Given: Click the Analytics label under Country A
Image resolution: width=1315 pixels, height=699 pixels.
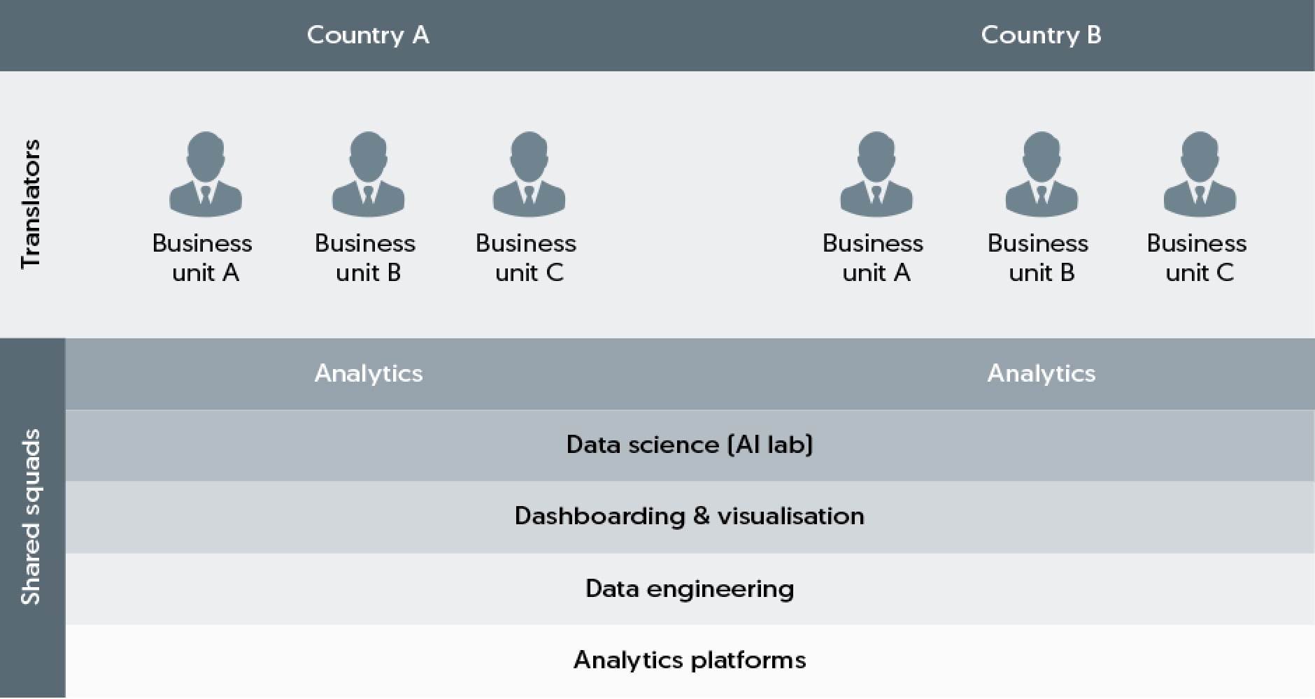Looking at the screenshot, I should 369,373.
